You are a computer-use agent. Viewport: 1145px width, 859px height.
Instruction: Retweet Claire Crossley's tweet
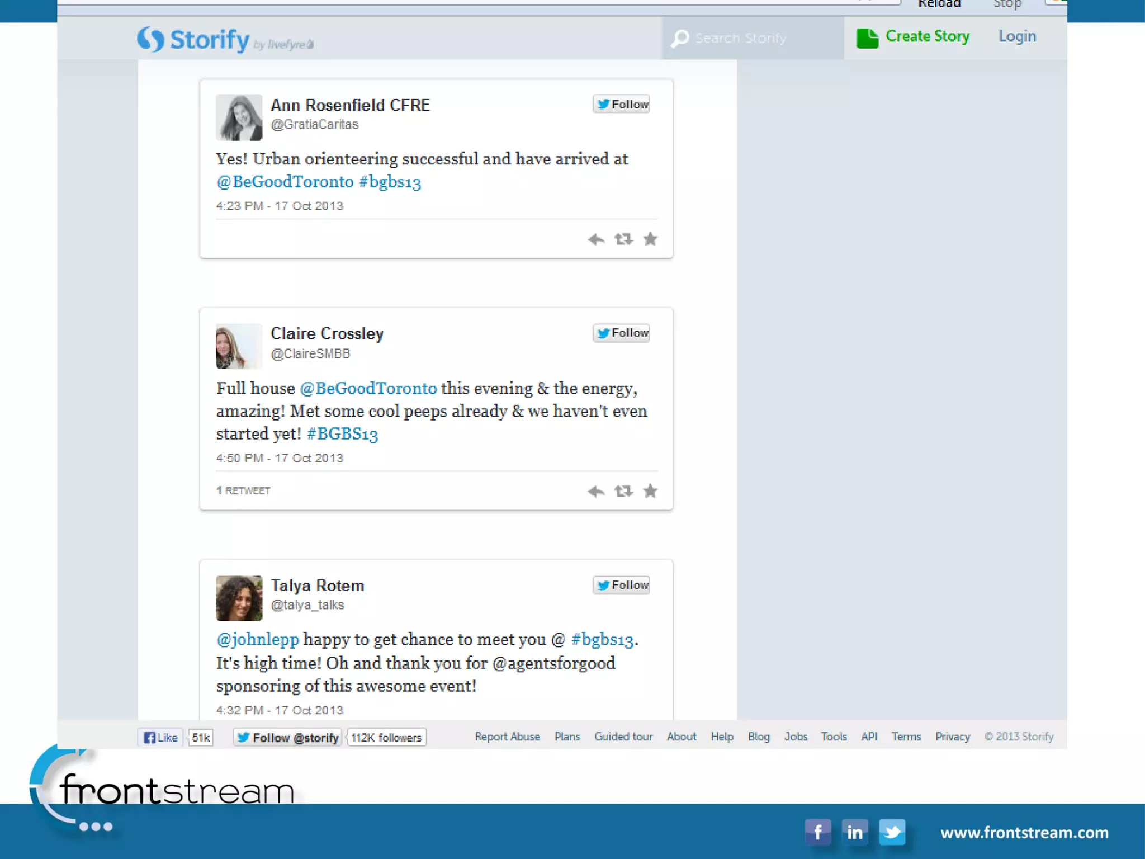click(623, 491)
